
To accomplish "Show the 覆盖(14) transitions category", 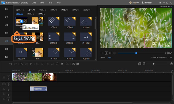I will click(x=31, y=14).
